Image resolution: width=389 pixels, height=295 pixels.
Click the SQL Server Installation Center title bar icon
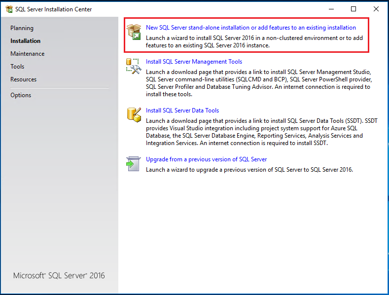(x=9, y=9)
